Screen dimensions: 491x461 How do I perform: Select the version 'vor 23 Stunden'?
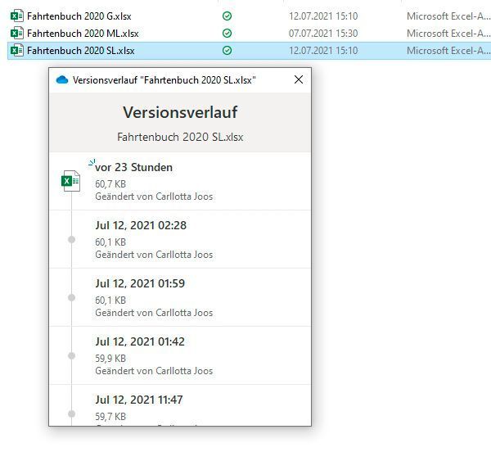click(180, 181)
